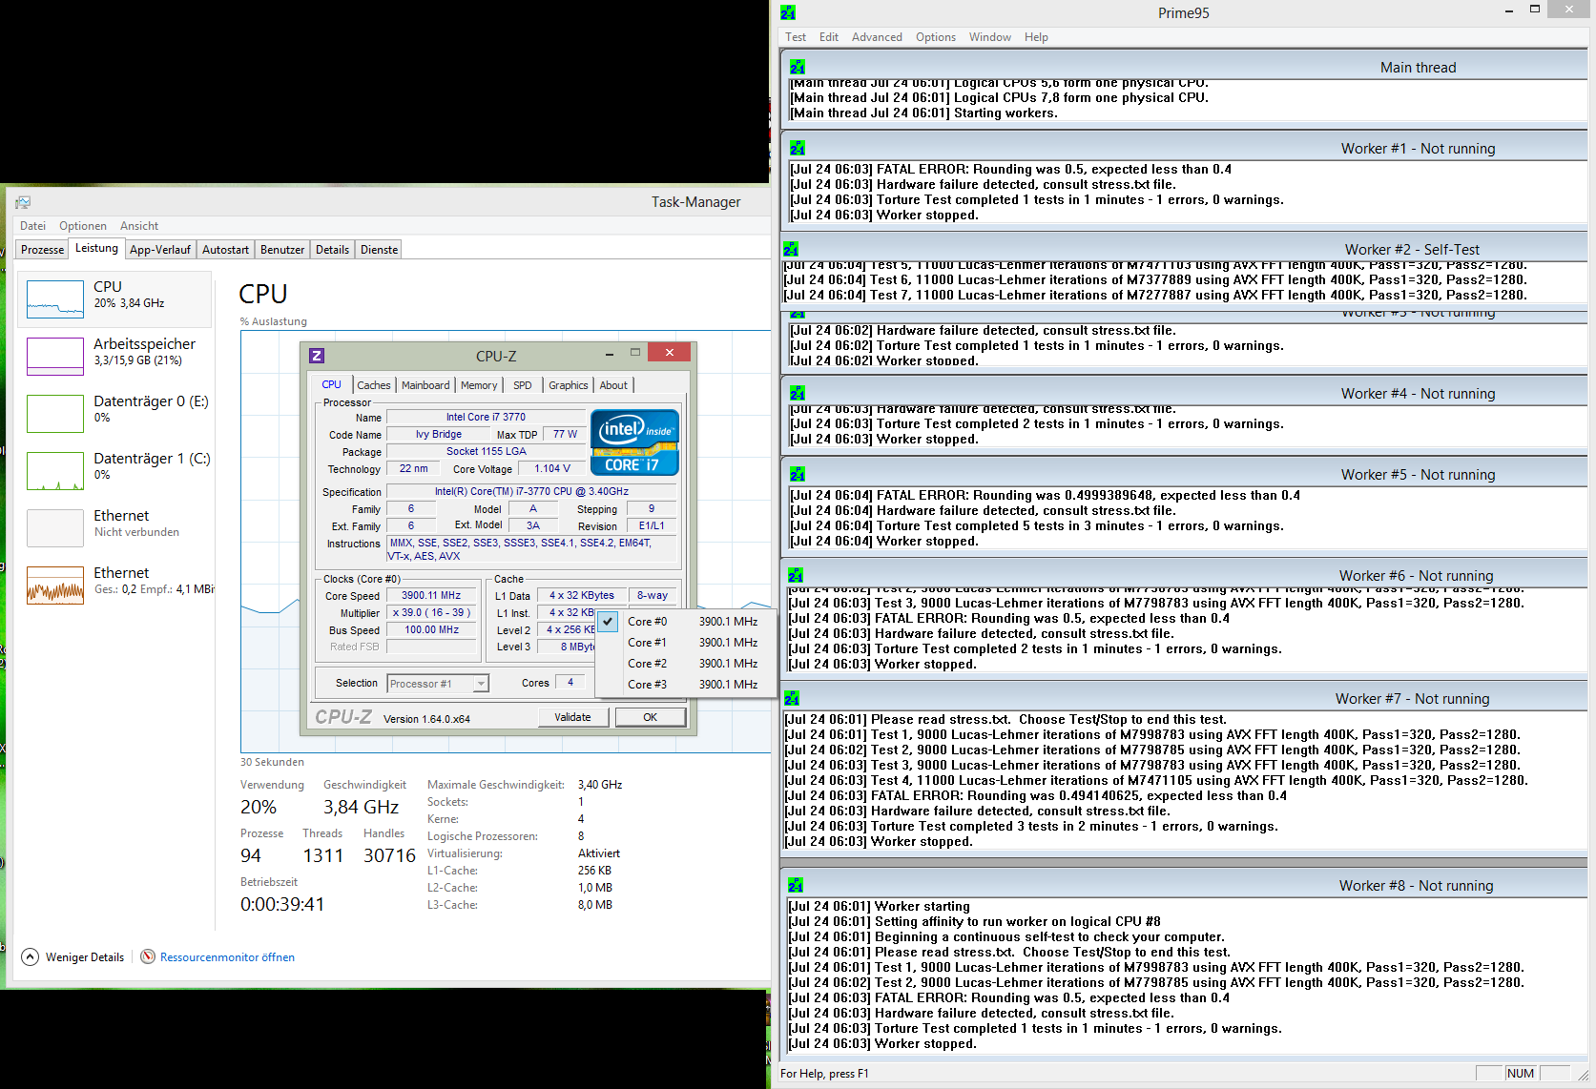This screenshot has height=1089, width=1596.
Task: Select Arbeitsspeicher performance thumbnail
Action: tap(55, 356)
